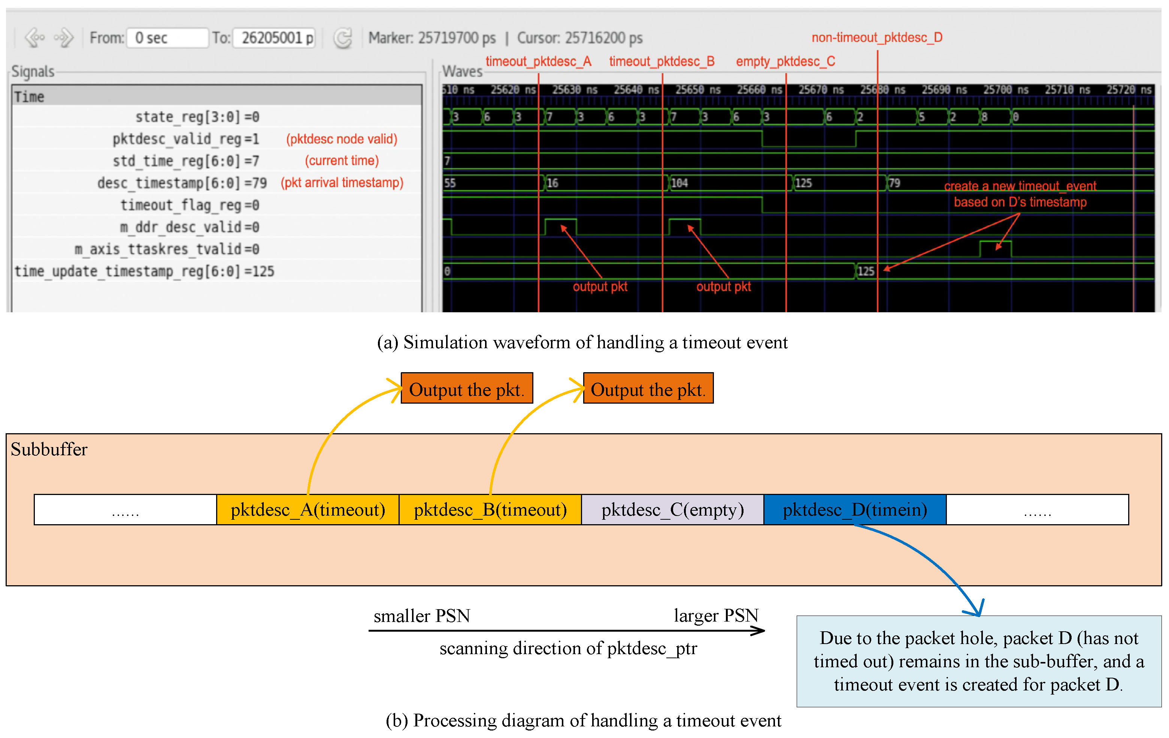This screenshot has width=1169, height=738.
Task: Click the From time input field
Action: [x=167, y=37]
